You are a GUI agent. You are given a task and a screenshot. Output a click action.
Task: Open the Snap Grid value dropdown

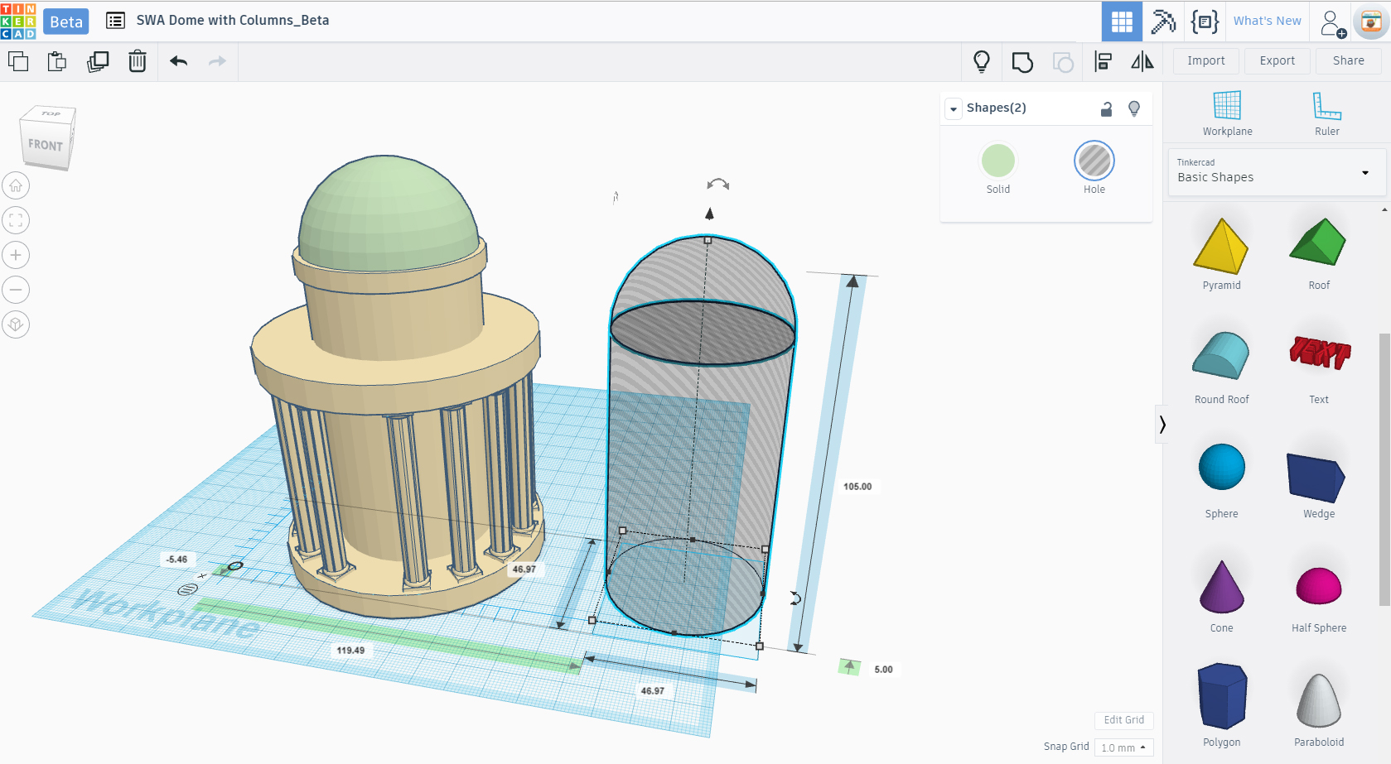click(1123, 747)
